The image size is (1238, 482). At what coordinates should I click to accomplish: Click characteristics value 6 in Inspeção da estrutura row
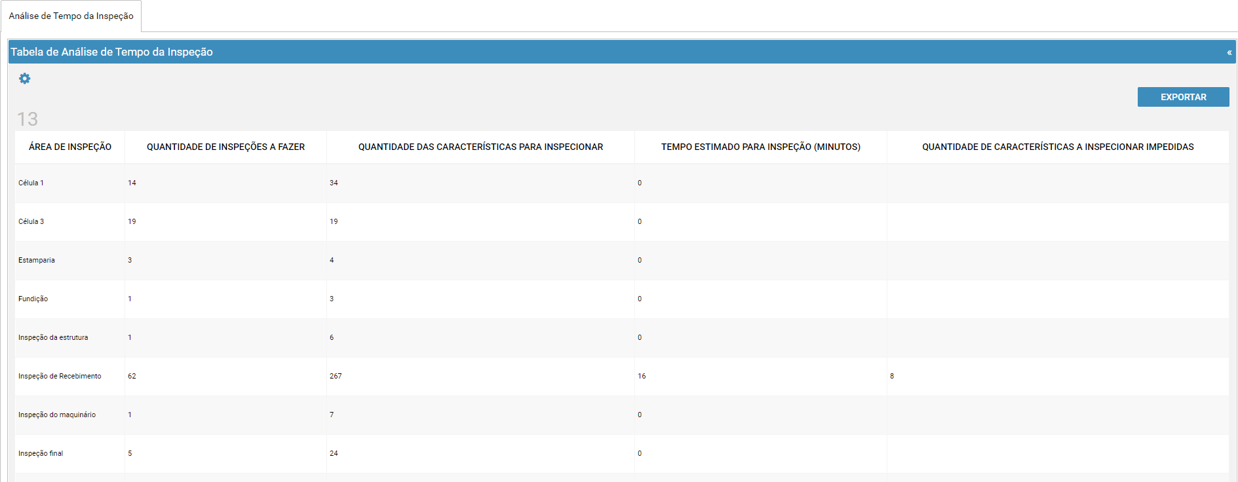point(332,337)
